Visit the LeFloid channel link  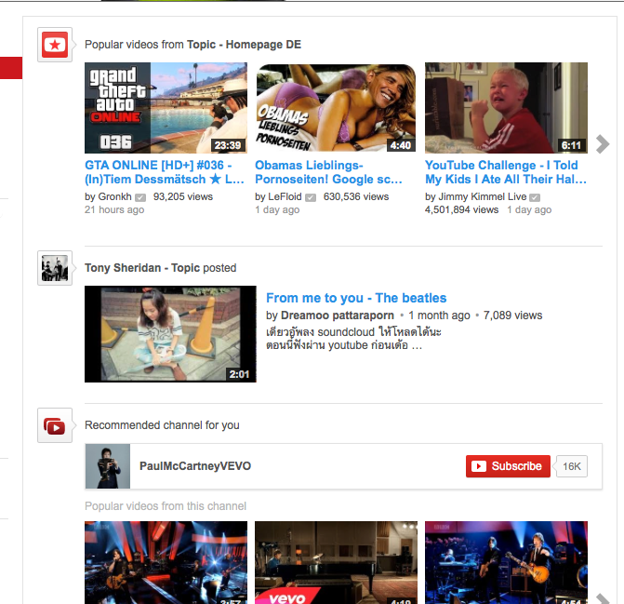click(285, 196)
